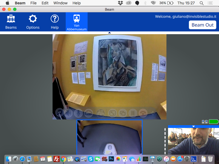Click the network connection status icon
The image size is (219, 164).
click(205, 122)
